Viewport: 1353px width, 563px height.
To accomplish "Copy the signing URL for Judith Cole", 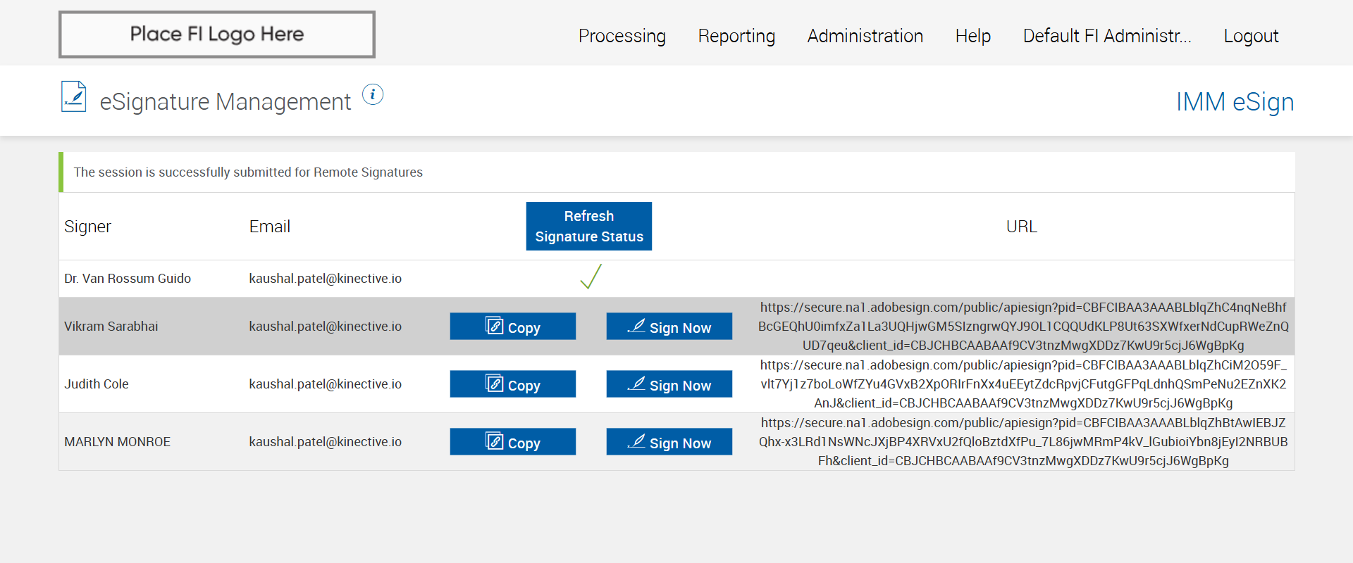I will point(512,384).
